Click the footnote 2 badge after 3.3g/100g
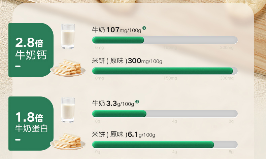The image size is (266, 159). tap(137, 102)
